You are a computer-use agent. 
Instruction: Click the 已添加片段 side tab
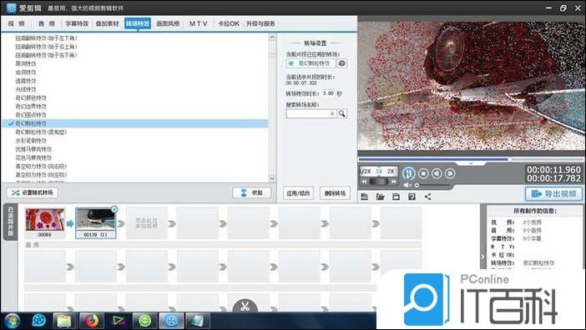pyautogui.click(x=11, y=222)
